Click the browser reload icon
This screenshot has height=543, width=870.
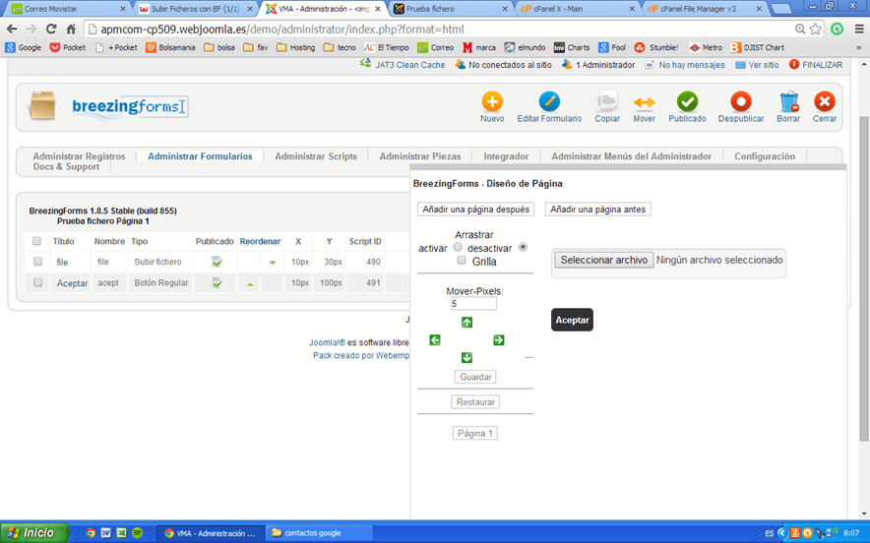click(x=51, y=29)
